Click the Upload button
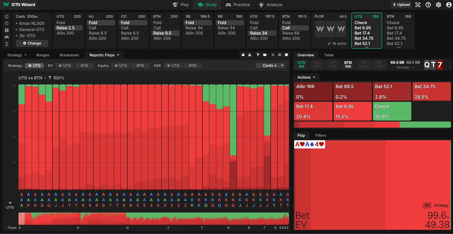This screenshot has height=234, width=453. [x=401, y=5]
